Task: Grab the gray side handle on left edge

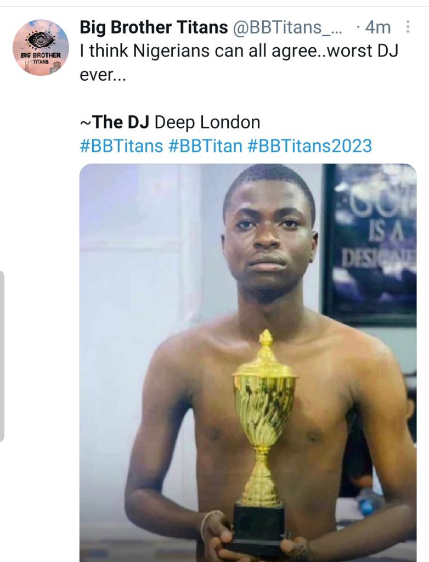Action: point(2,356)
